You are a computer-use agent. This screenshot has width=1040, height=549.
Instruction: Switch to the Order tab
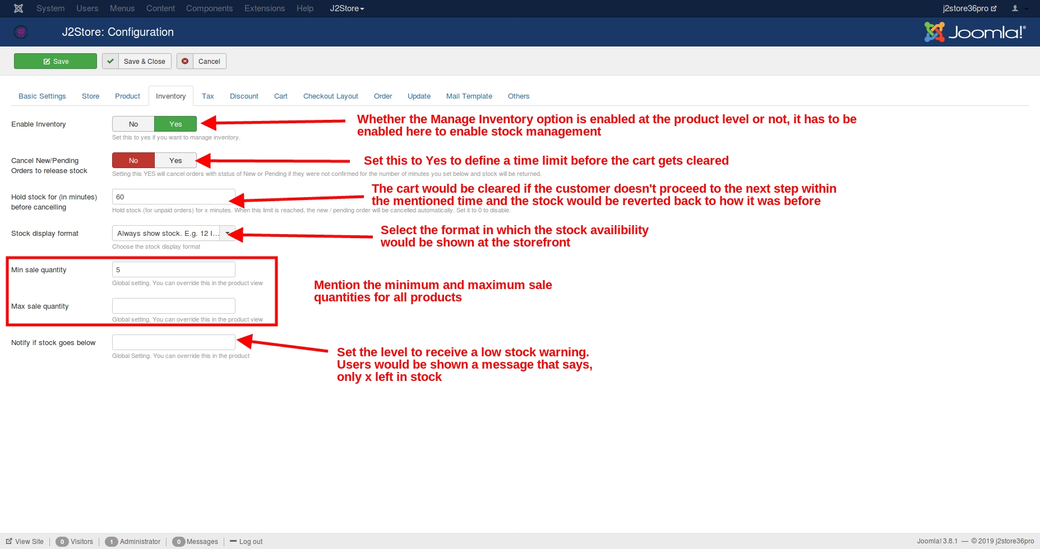click(383, 96)
